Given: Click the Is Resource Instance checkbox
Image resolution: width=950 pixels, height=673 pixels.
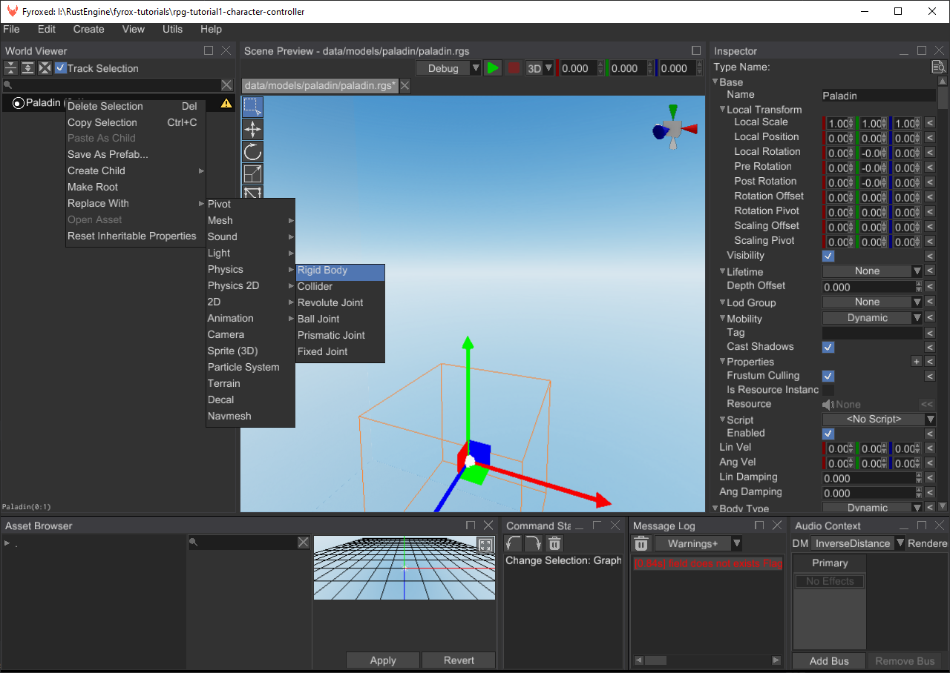Looking at the screenshot, I should (828, 390).
